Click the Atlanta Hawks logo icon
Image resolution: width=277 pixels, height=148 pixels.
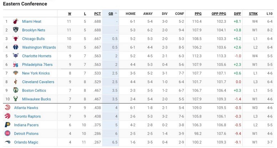(7, 108)
